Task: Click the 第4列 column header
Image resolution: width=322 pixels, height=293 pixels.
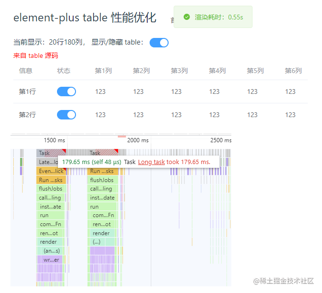Action: pyautogui.click(x=217, y=71)
